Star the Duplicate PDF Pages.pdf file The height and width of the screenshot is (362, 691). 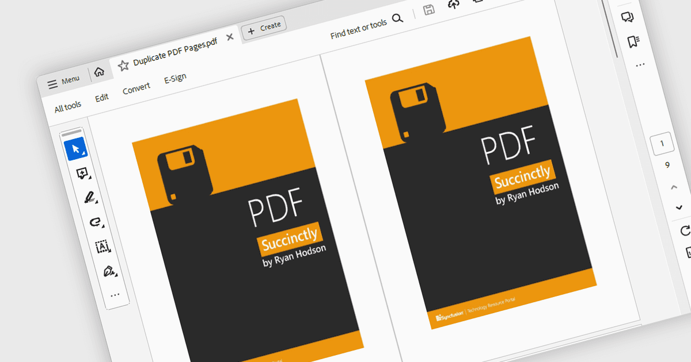click(123, 66)
